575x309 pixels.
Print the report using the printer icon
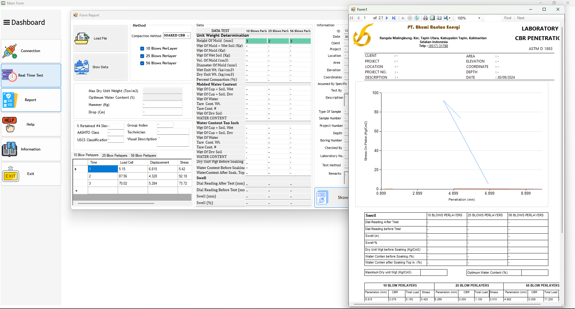tap(425, 18)
